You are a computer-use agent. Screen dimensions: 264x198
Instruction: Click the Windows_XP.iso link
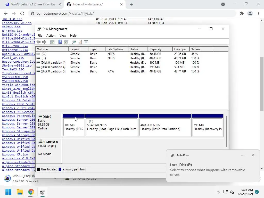(15, 154)
